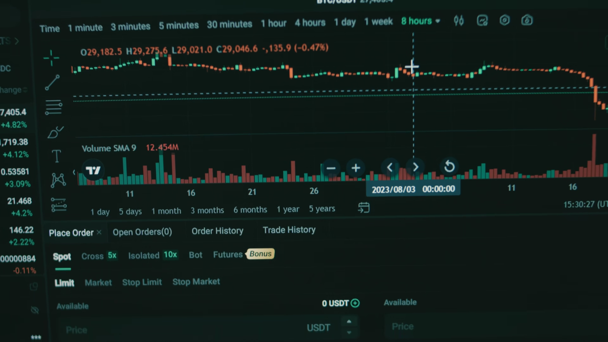
Task: Select the brush drawing tool
Action: pyautogui.click(x=55, y=132)
